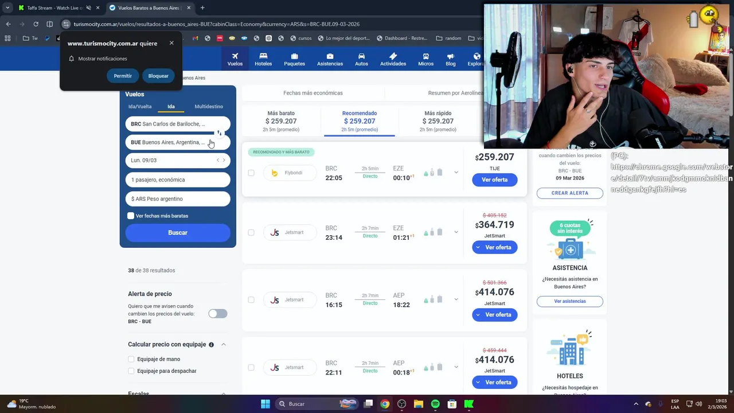Open the $ ARS Peso argentino currency dropdown

pyautogui.click(x=178, y=198)
